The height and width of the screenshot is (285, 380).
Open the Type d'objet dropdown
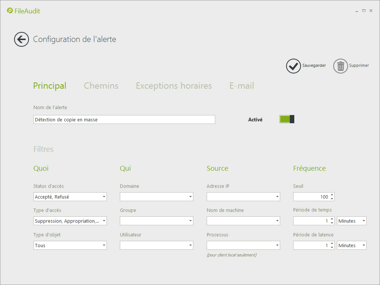[104, 245]
